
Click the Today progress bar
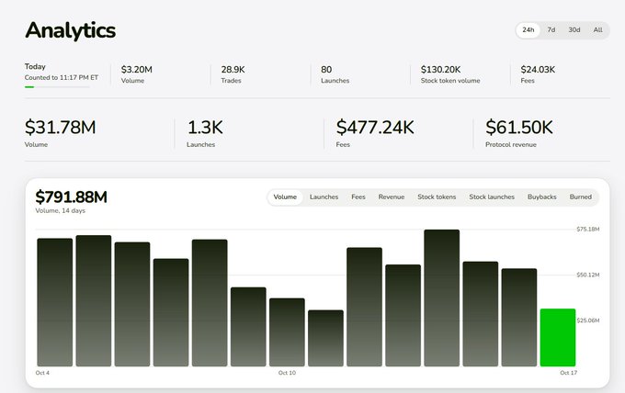(57, 87)
